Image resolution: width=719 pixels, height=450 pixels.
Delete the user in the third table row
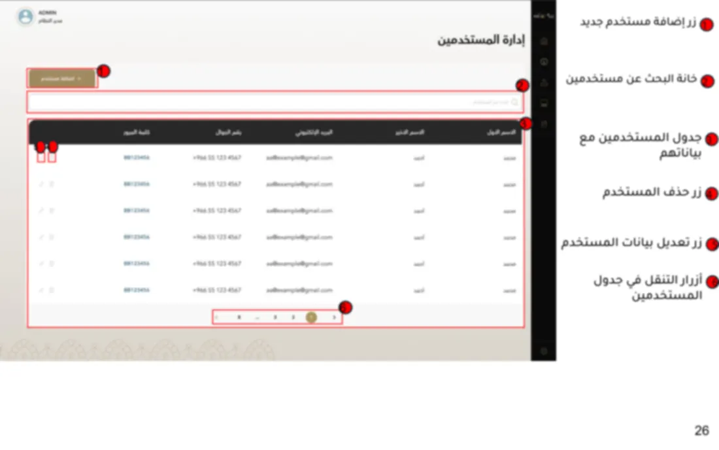[52, 211]
